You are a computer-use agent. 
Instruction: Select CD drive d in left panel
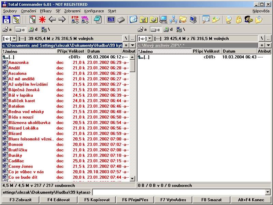tap(33, 29)
